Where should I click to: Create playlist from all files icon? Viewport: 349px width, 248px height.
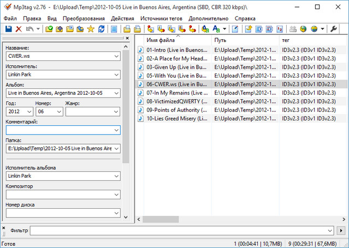(259, 29)
